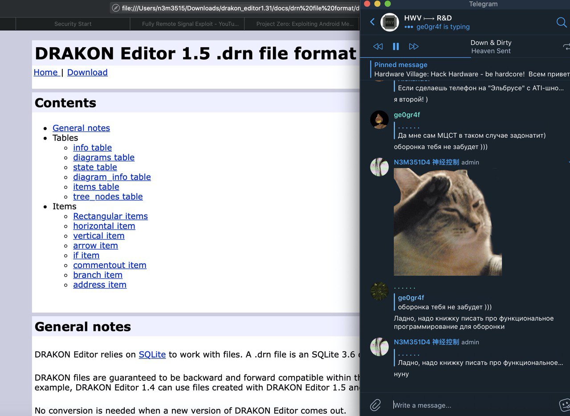Open tree_nodes table link
This screenshot has height=416, width=570.
click(108, 197)
